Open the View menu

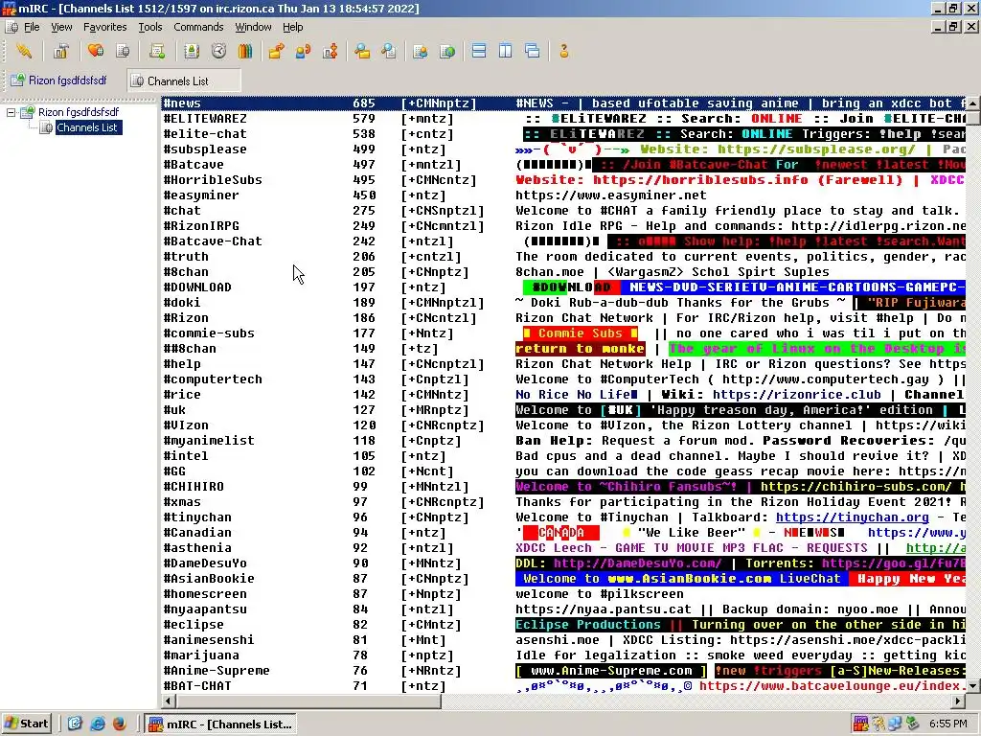(61, 27)
